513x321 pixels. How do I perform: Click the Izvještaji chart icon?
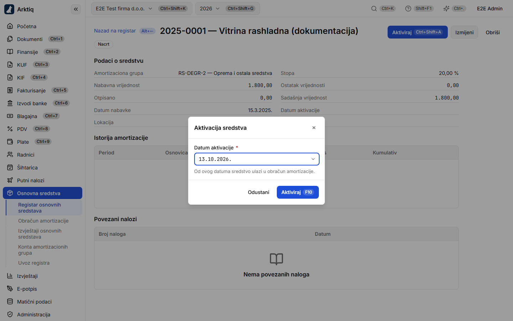tap(10, 276)
